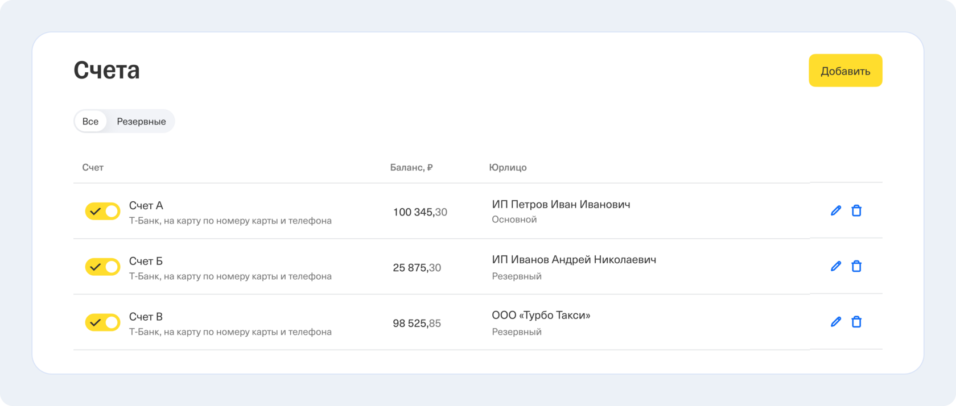Image resolution: width=956 pixels, height=406 pixels.
Task: Delete Счет А using the trash icon
Action: tap(856, 211)
